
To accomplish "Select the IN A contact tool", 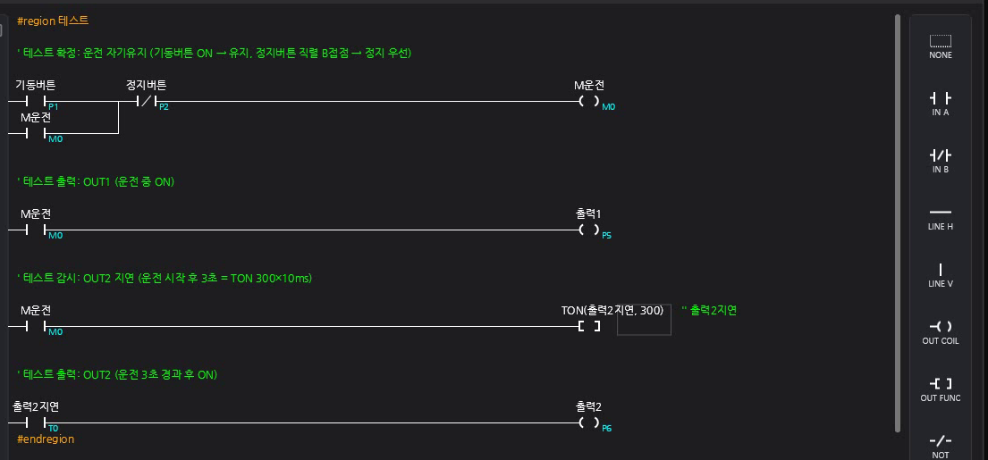I will coord(940,105).
